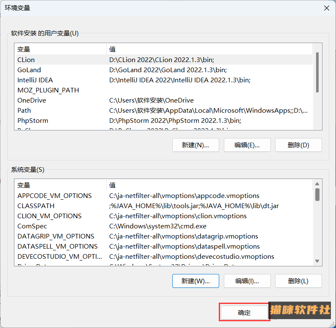This screenshot has width=336, height=328.
Task: Select DEVECOSTUDIO_VM_OPTI... system variable
Action: [x=164, y=257]
